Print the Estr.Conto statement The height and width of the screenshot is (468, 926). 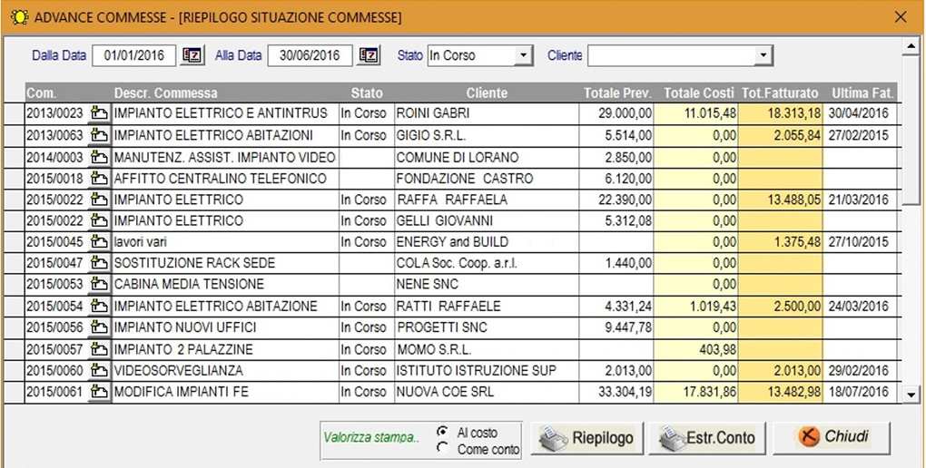coord(707,438)
